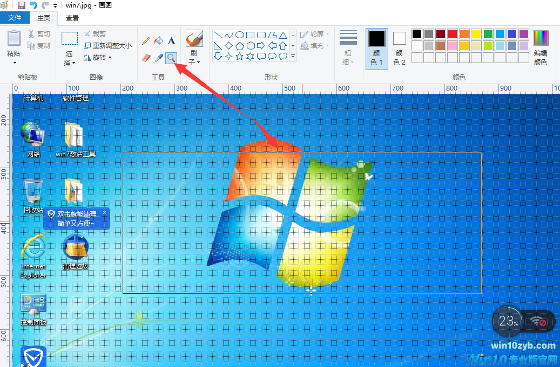Click the 剪切 button

39,34
